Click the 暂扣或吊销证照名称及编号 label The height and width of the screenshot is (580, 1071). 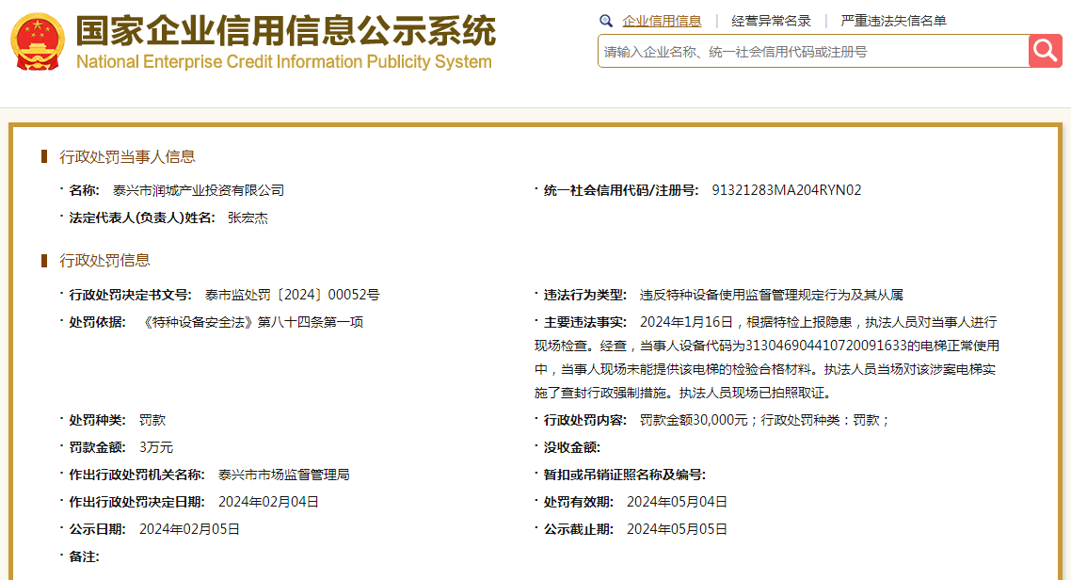[x=625, y=475]
